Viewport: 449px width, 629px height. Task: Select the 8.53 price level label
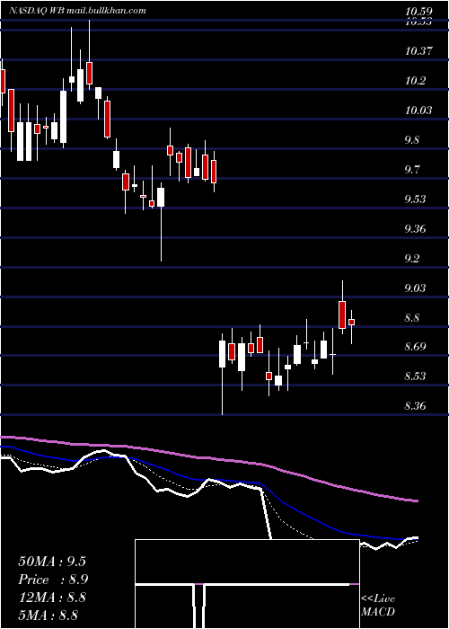415,377
